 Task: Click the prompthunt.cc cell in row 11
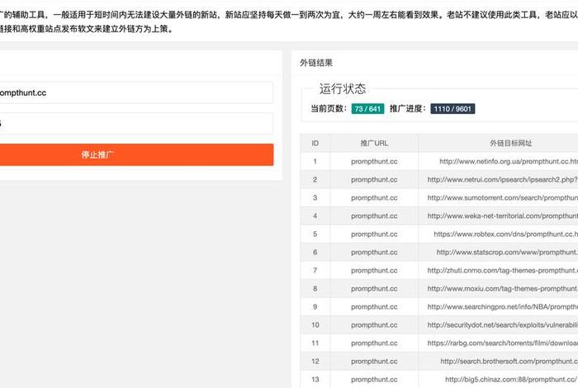pos(374,343)
